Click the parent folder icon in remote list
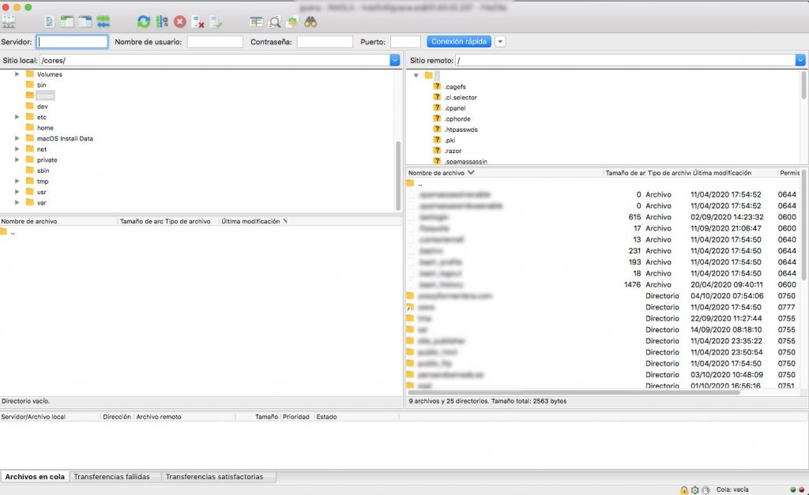This screenshot has width=809, height=495. (x=410, y=184)
